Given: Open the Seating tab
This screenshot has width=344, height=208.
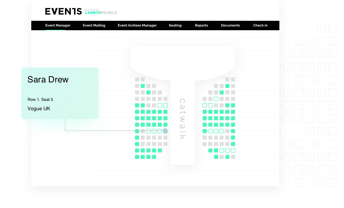Looking at the screenshot, I should click(x=175, y=25).
